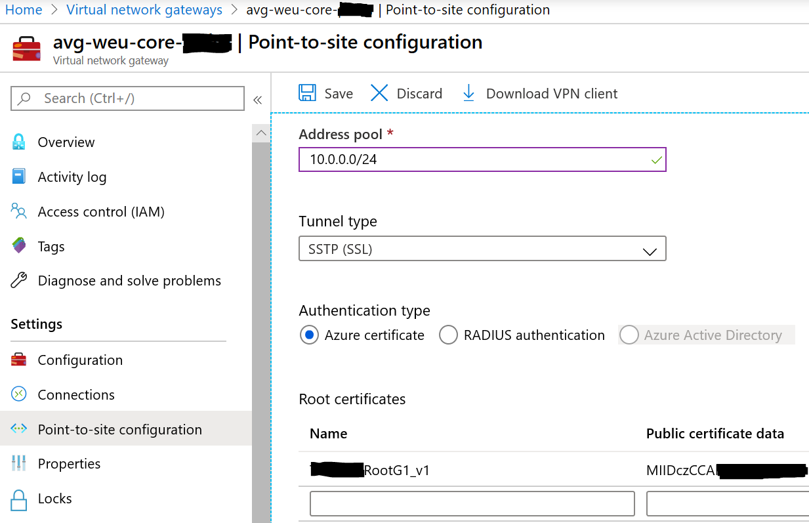This screenshot has width=809, height=523.
Task: Collapse the sidebar with double chevron
Action: [x=258, y=100]
